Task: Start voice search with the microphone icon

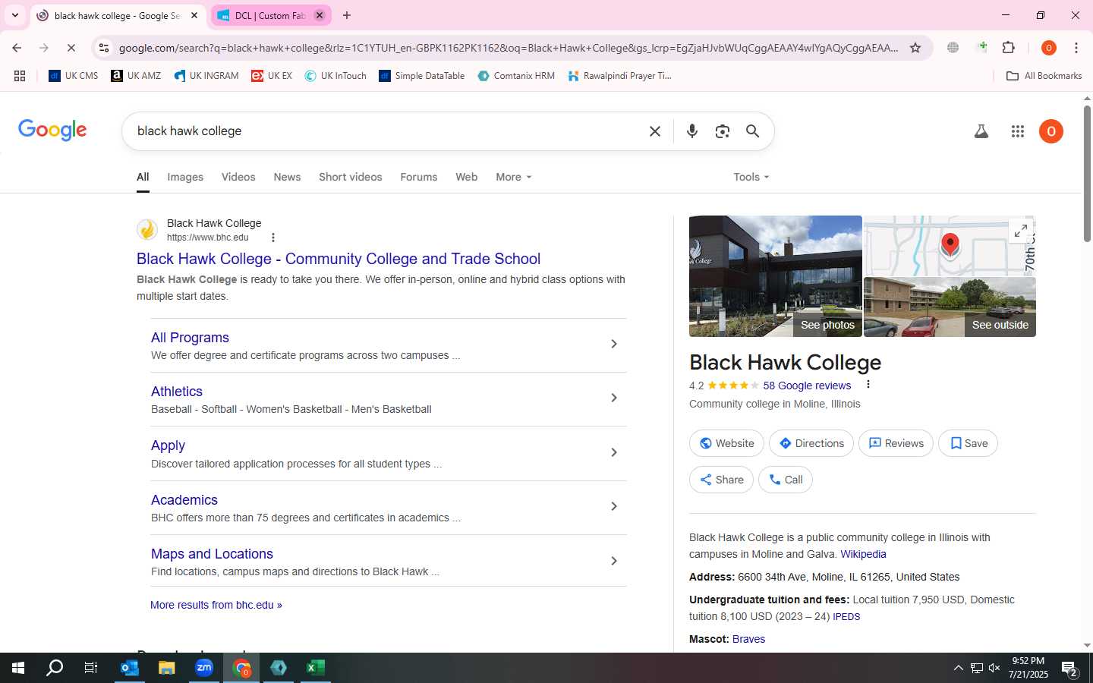Action: tap(691, 131)
